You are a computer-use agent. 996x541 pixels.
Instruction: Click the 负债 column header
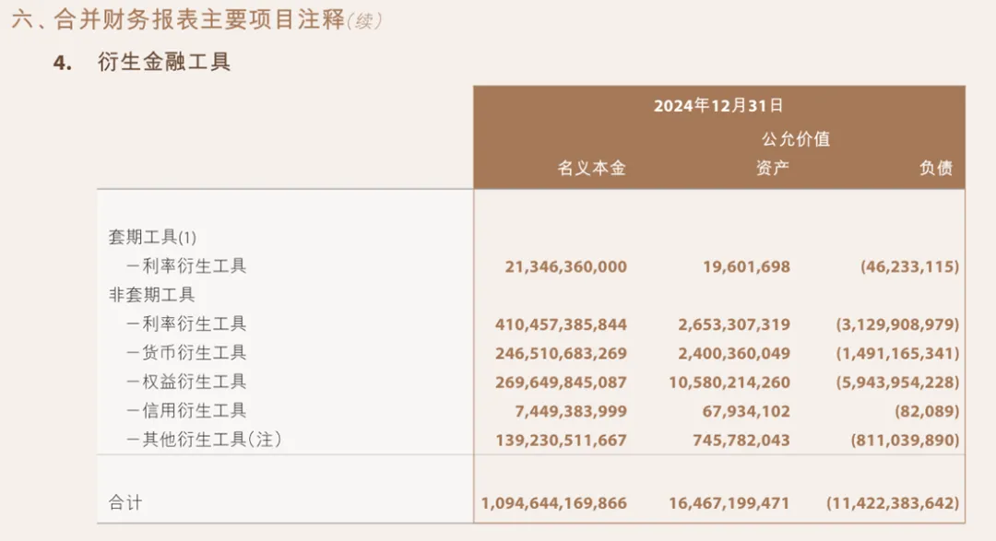click(x=936, y=168)
